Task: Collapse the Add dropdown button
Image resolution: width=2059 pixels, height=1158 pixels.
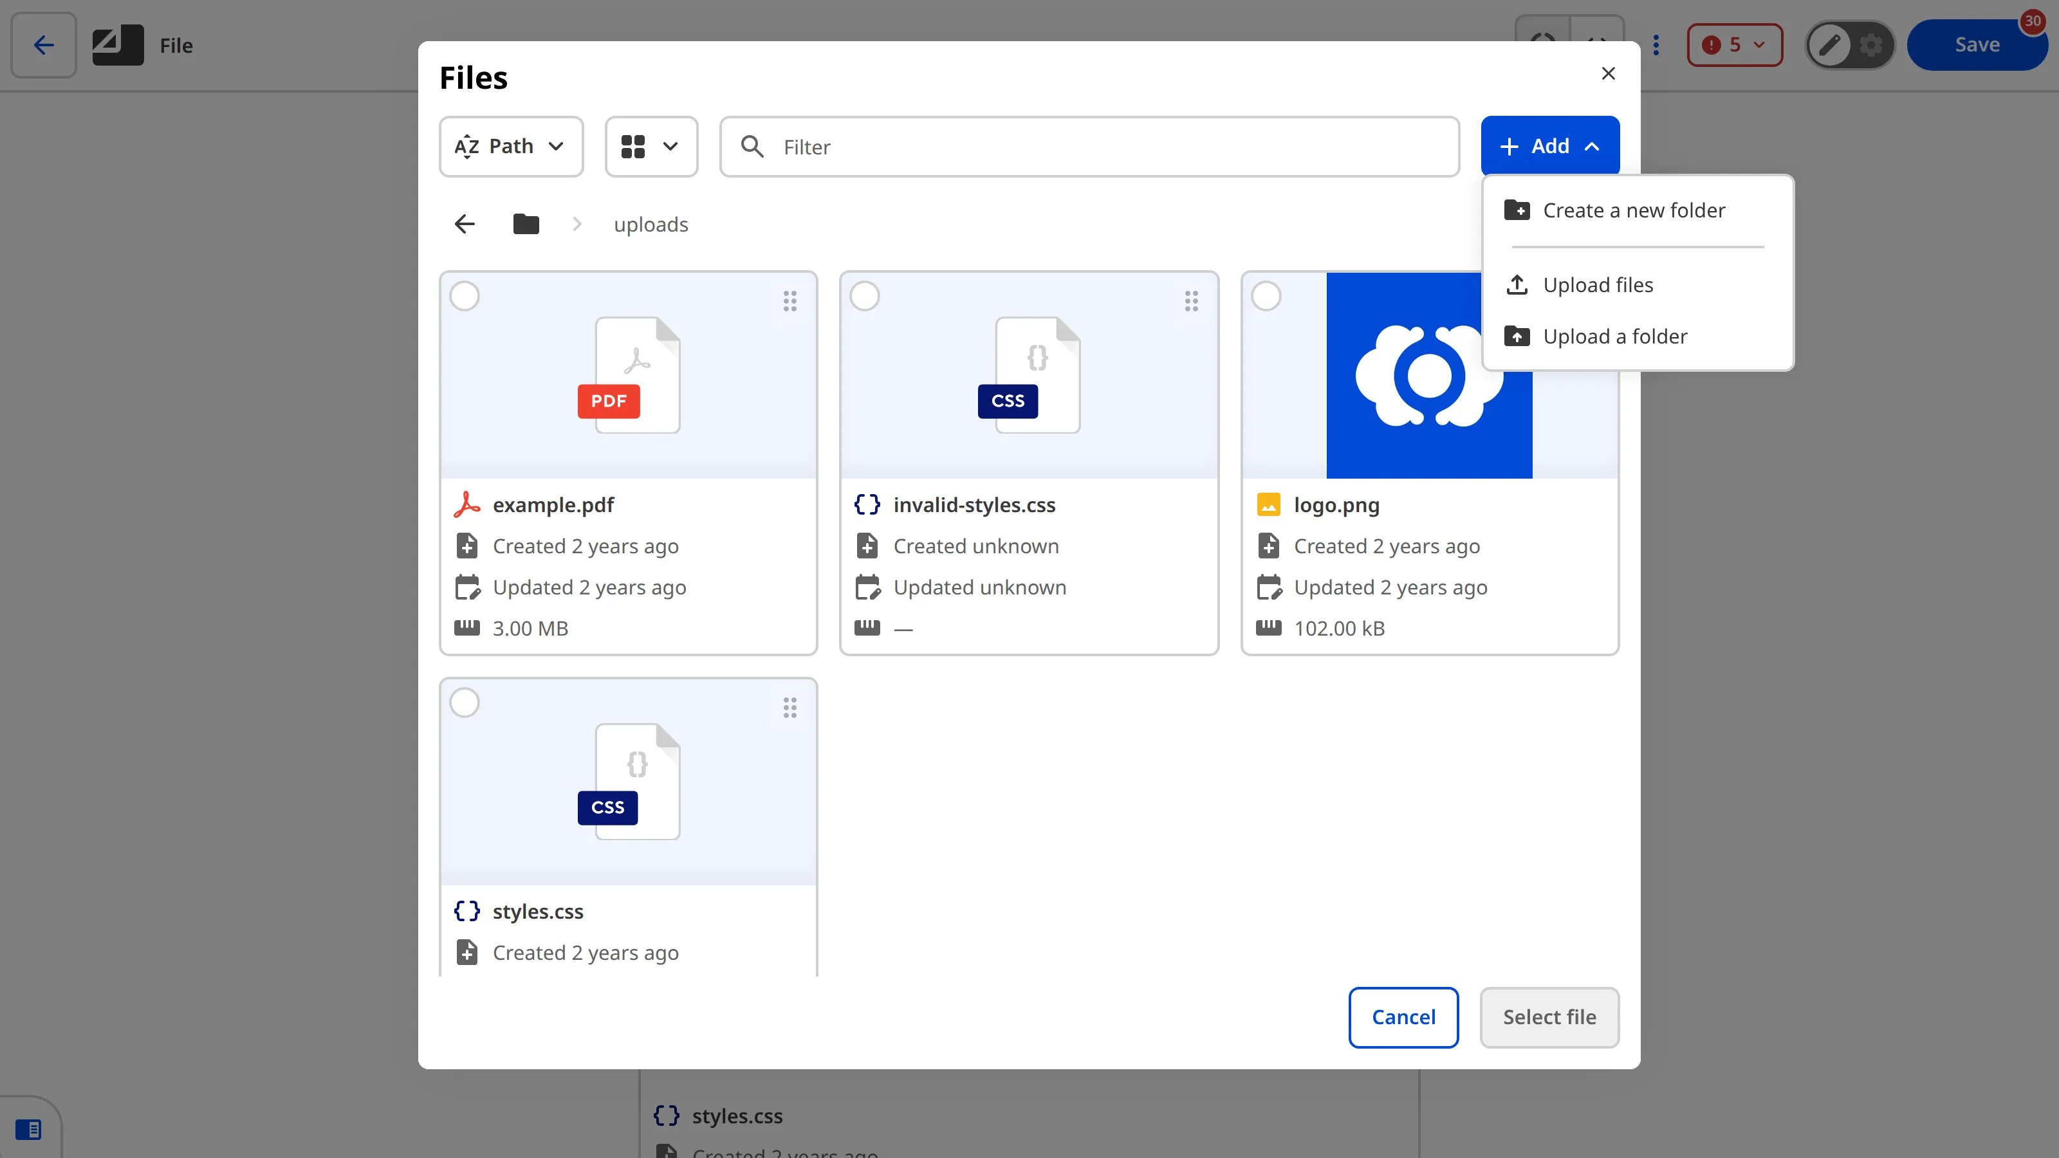Action: [1550, 146]
